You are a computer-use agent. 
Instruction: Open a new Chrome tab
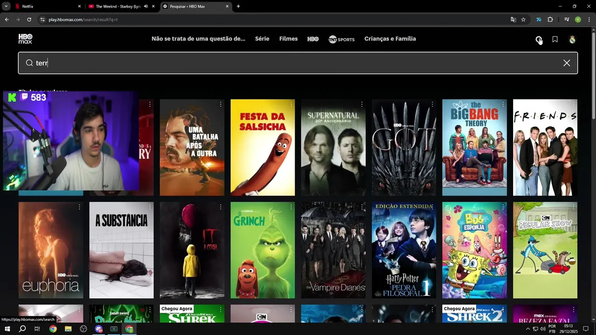(x=238, y=7)
